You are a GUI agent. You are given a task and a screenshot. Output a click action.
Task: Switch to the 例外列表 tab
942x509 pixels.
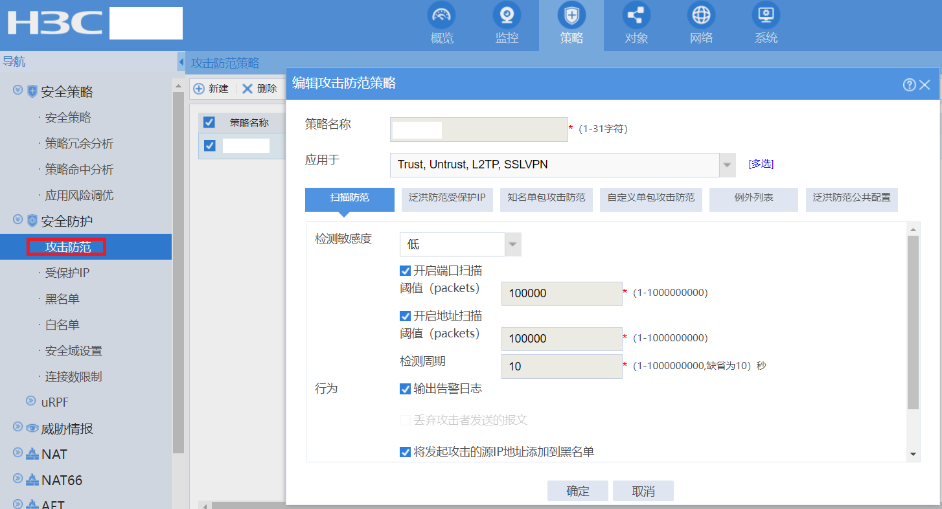[753, 199]
